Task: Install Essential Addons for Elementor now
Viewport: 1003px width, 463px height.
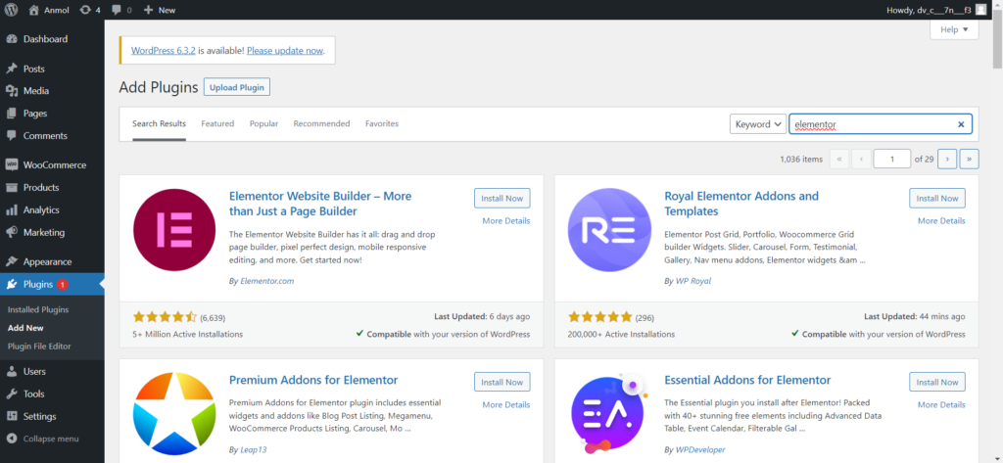Action: (937, 382)
